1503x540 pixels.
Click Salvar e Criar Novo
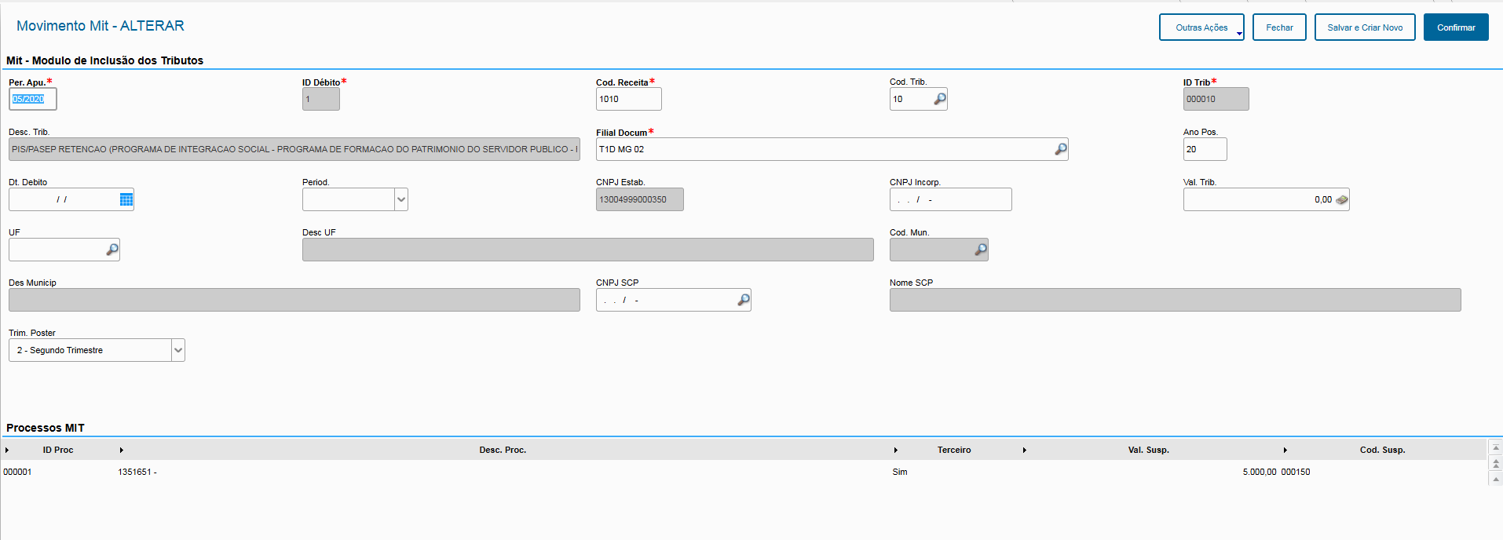point(1364,27)
